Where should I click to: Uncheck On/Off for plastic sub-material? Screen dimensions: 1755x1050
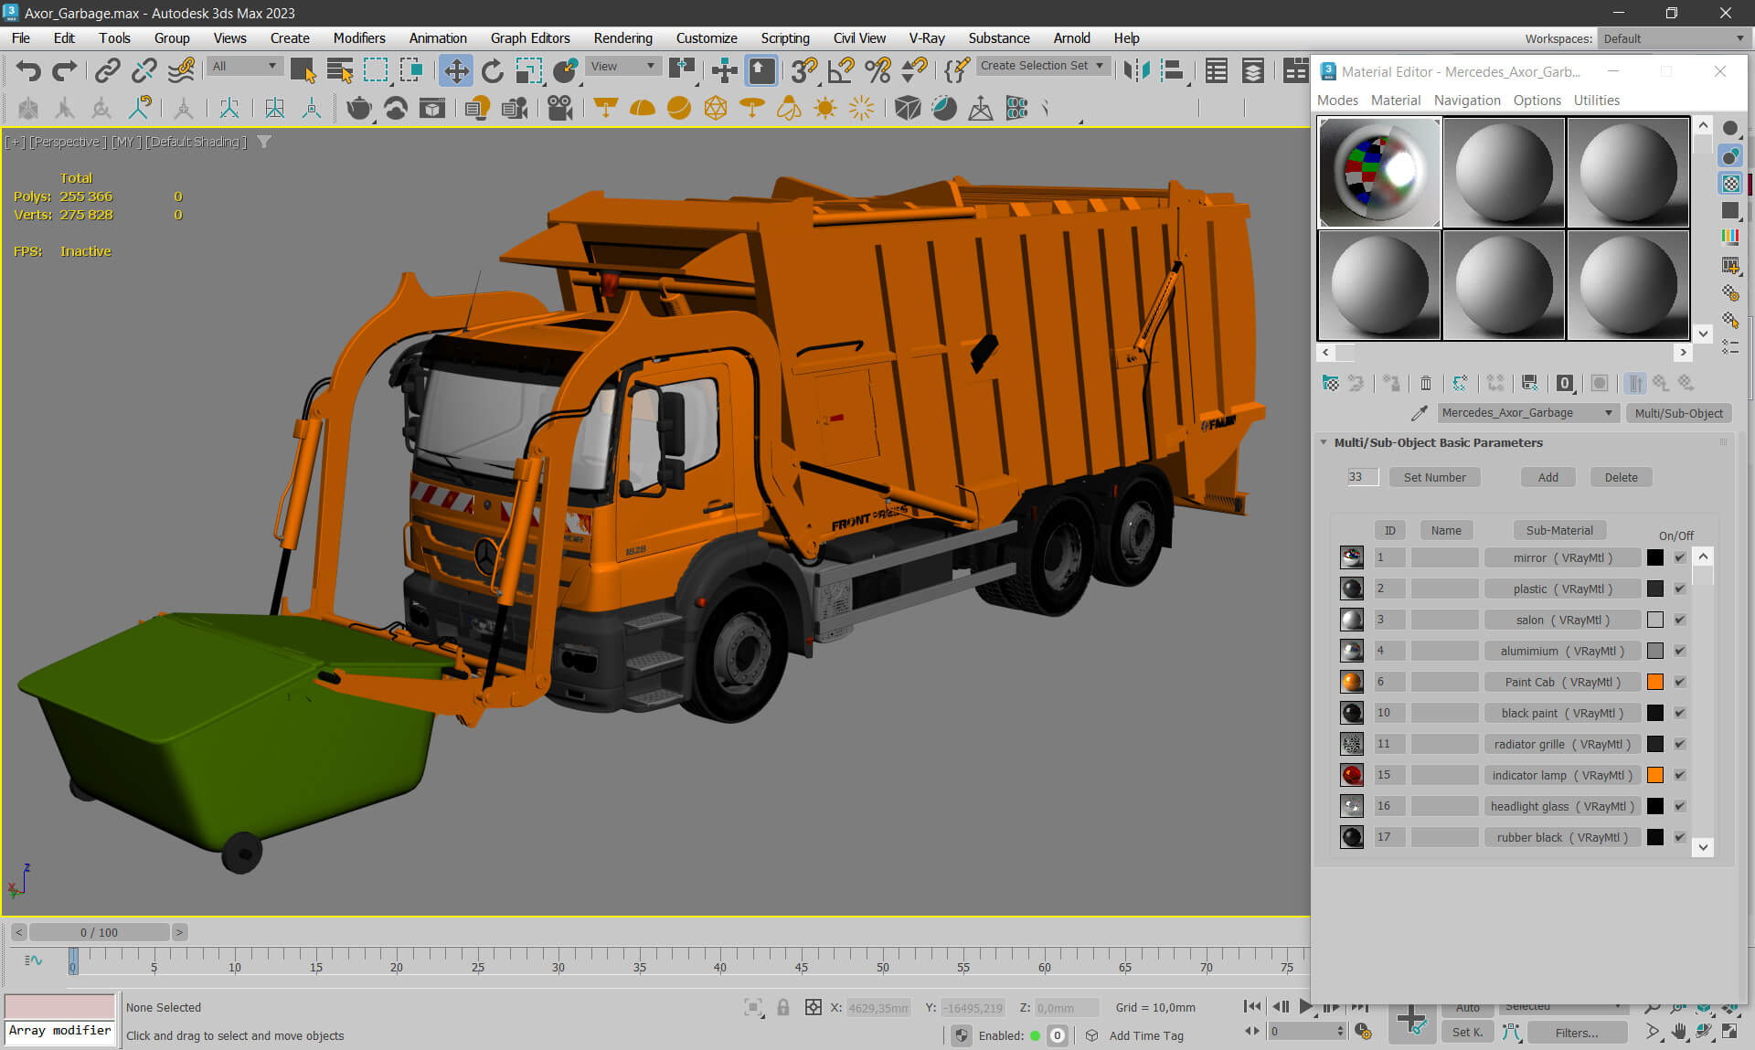[x=1679, y=589]
